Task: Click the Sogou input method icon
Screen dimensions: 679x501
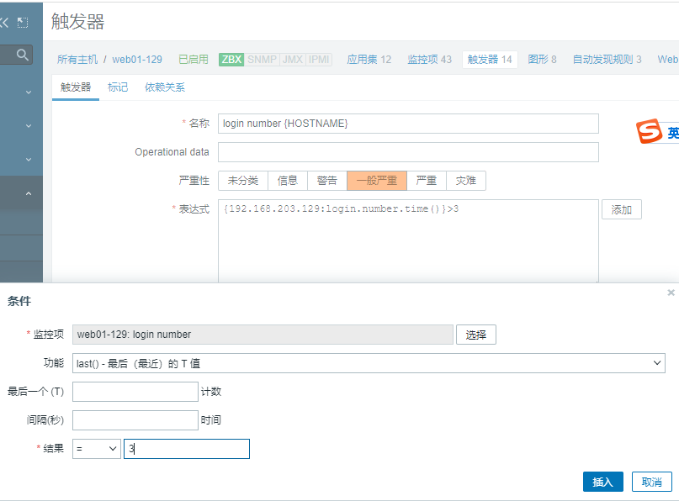Action: 649,131
